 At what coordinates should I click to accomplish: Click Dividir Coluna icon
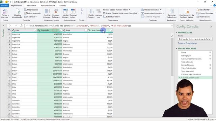[x=91, y=11]
